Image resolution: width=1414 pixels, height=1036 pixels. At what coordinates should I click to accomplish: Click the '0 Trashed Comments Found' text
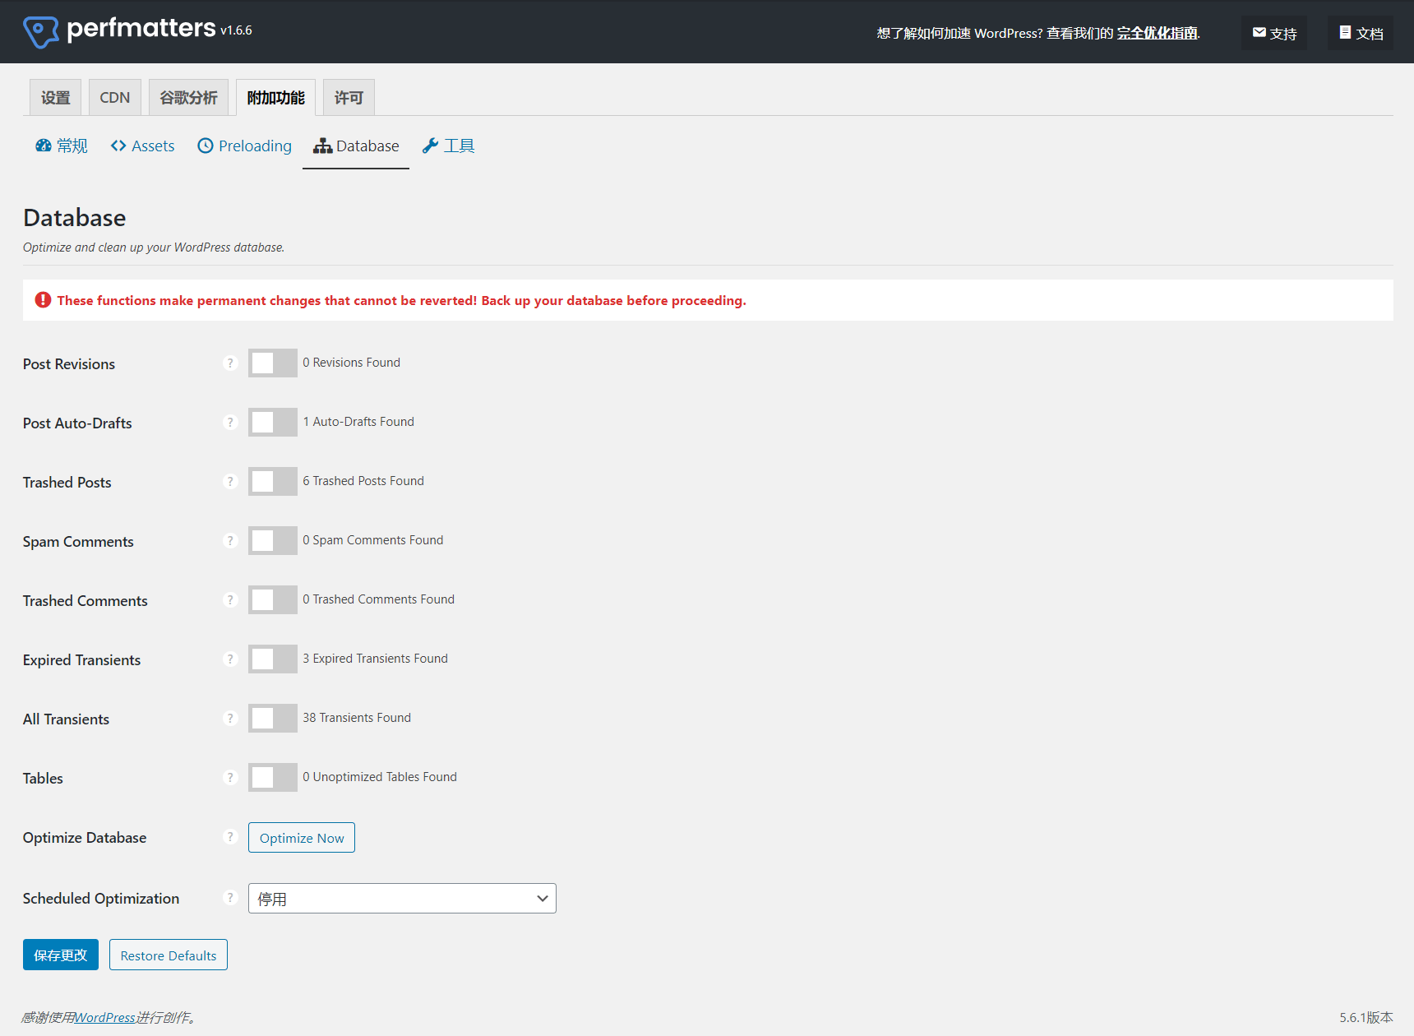pyautogui.click(x=378, y=599)
